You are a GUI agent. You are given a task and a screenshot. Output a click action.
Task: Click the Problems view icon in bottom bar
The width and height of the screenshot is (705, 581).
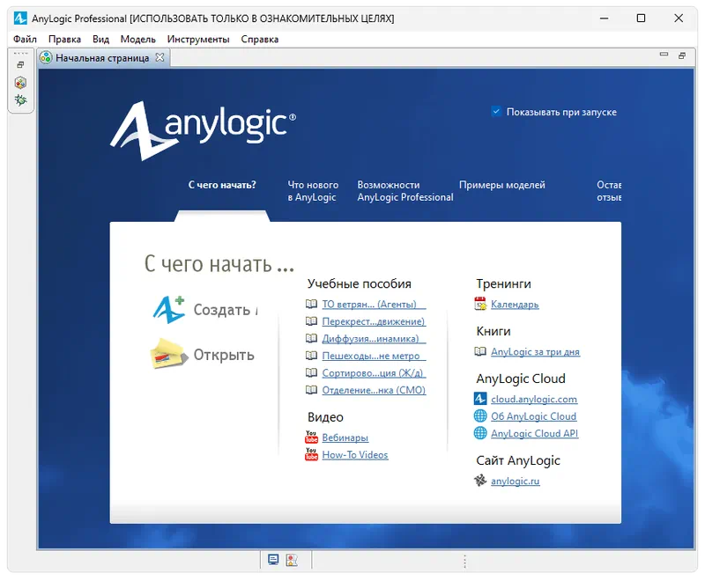[292, 560]
